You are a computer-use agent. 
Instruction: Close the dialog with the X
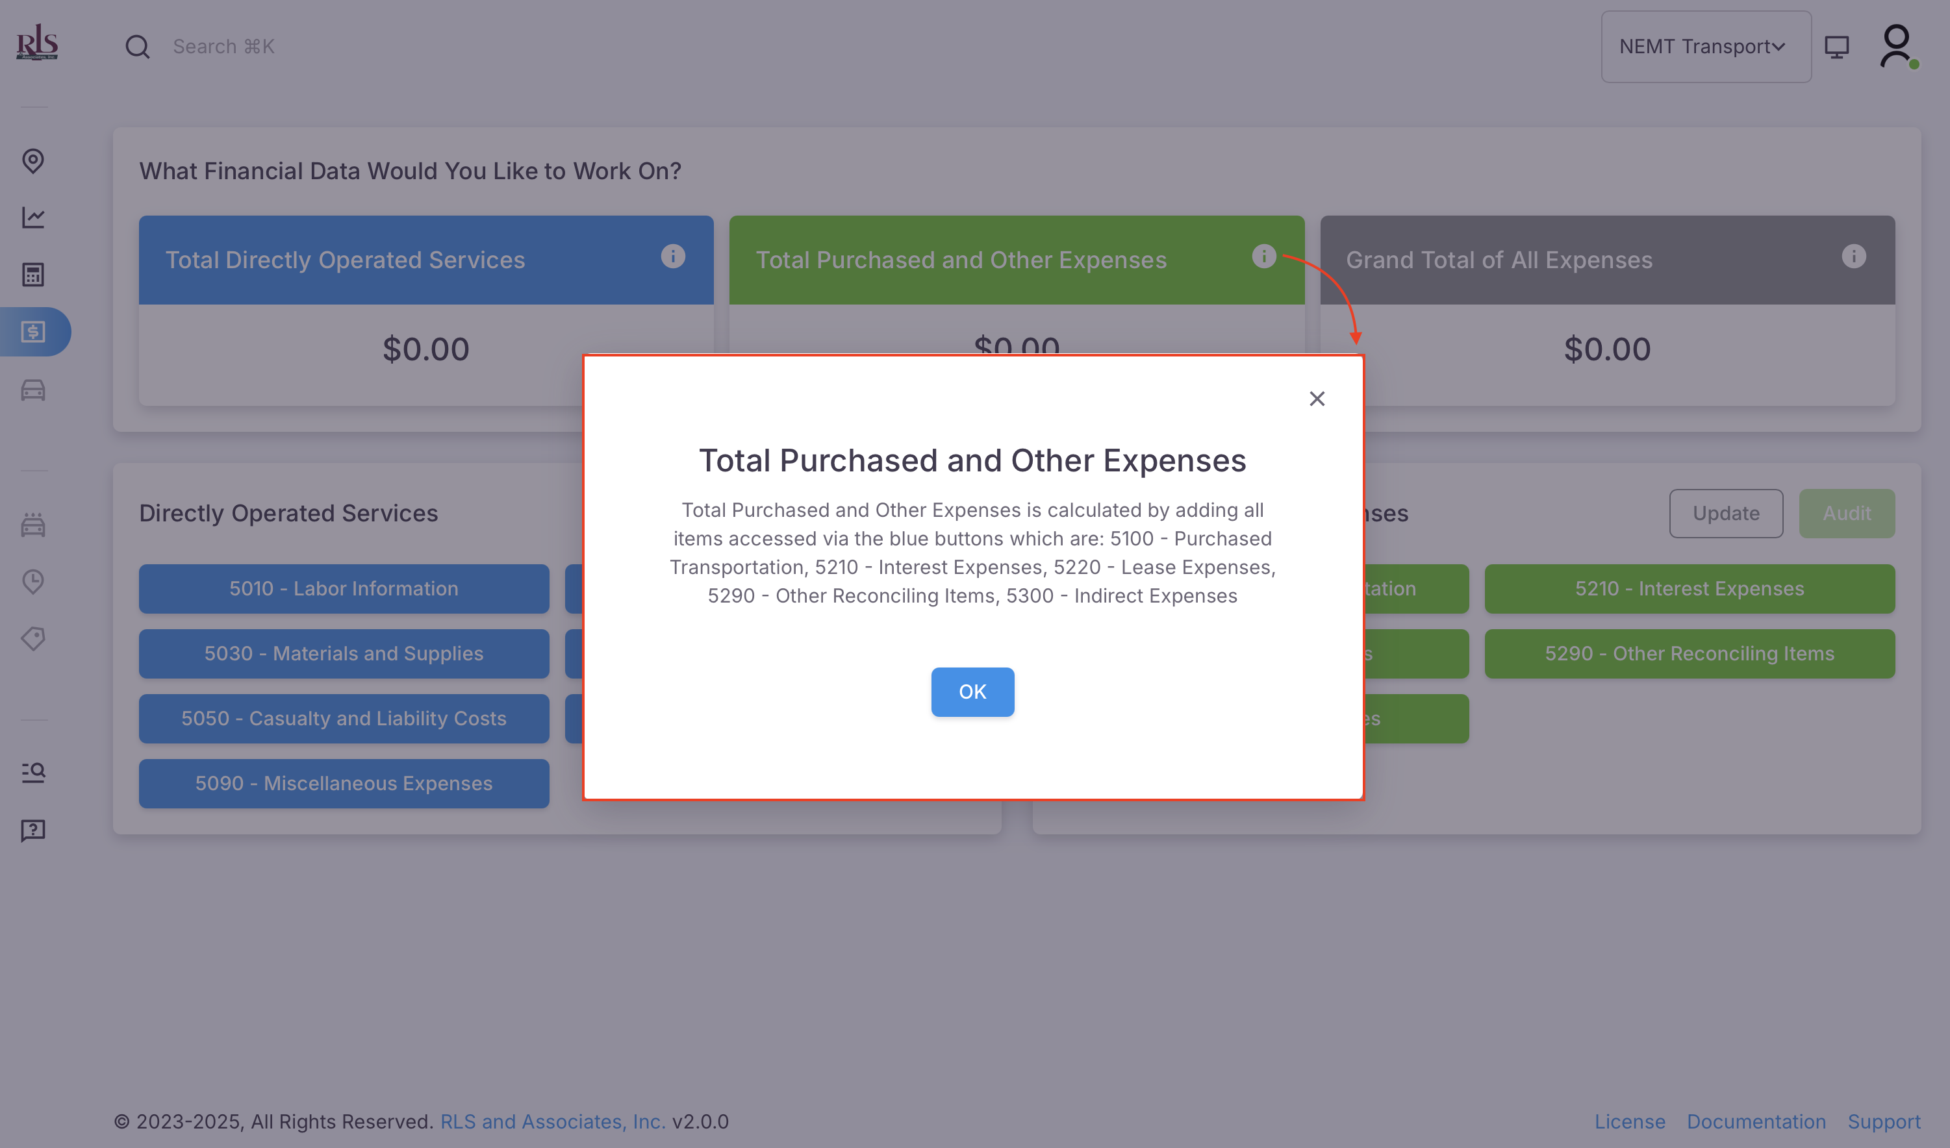(1317, 399)
